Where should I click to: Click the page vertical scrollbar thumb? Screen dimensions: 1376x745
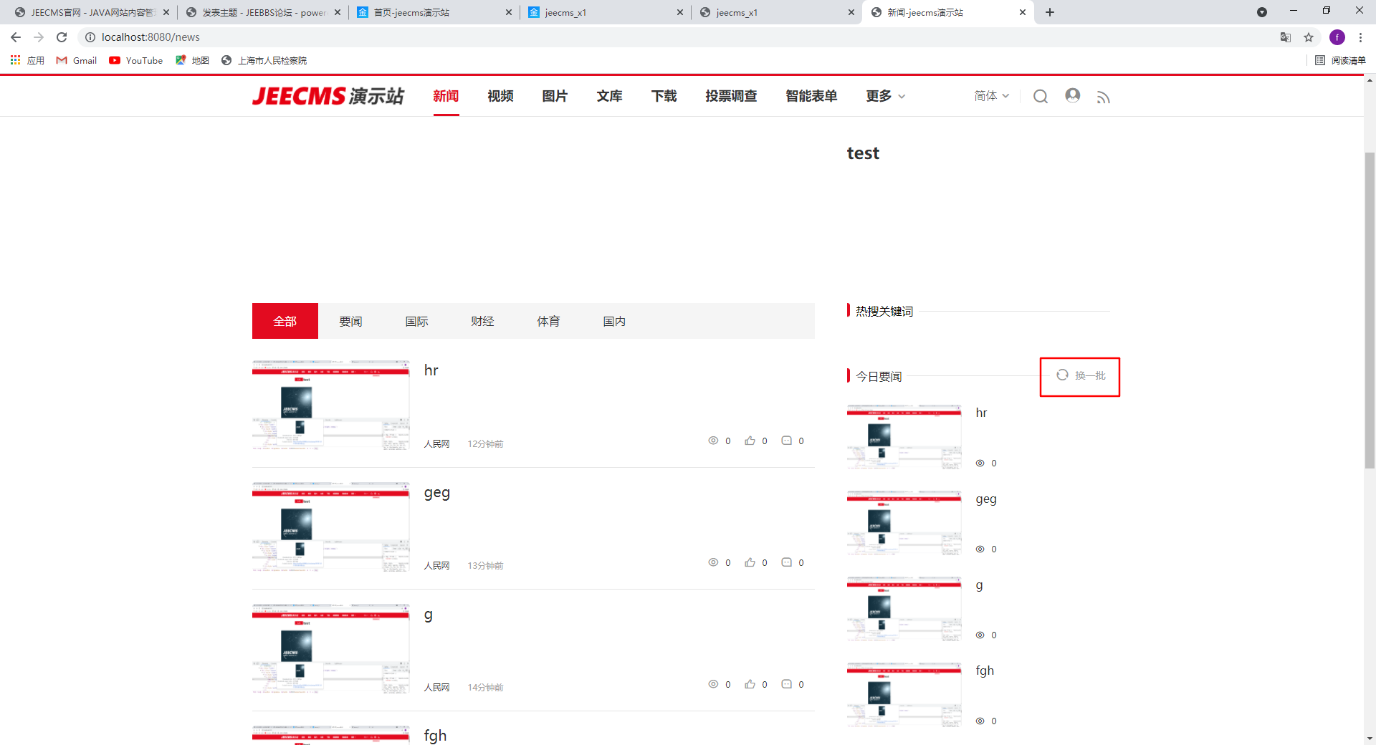(1370, 309)
